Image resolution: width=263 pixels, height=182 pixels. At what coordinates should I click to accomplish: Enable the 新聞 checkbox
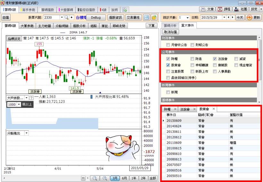pyautogui.click(x=168, y=92)
